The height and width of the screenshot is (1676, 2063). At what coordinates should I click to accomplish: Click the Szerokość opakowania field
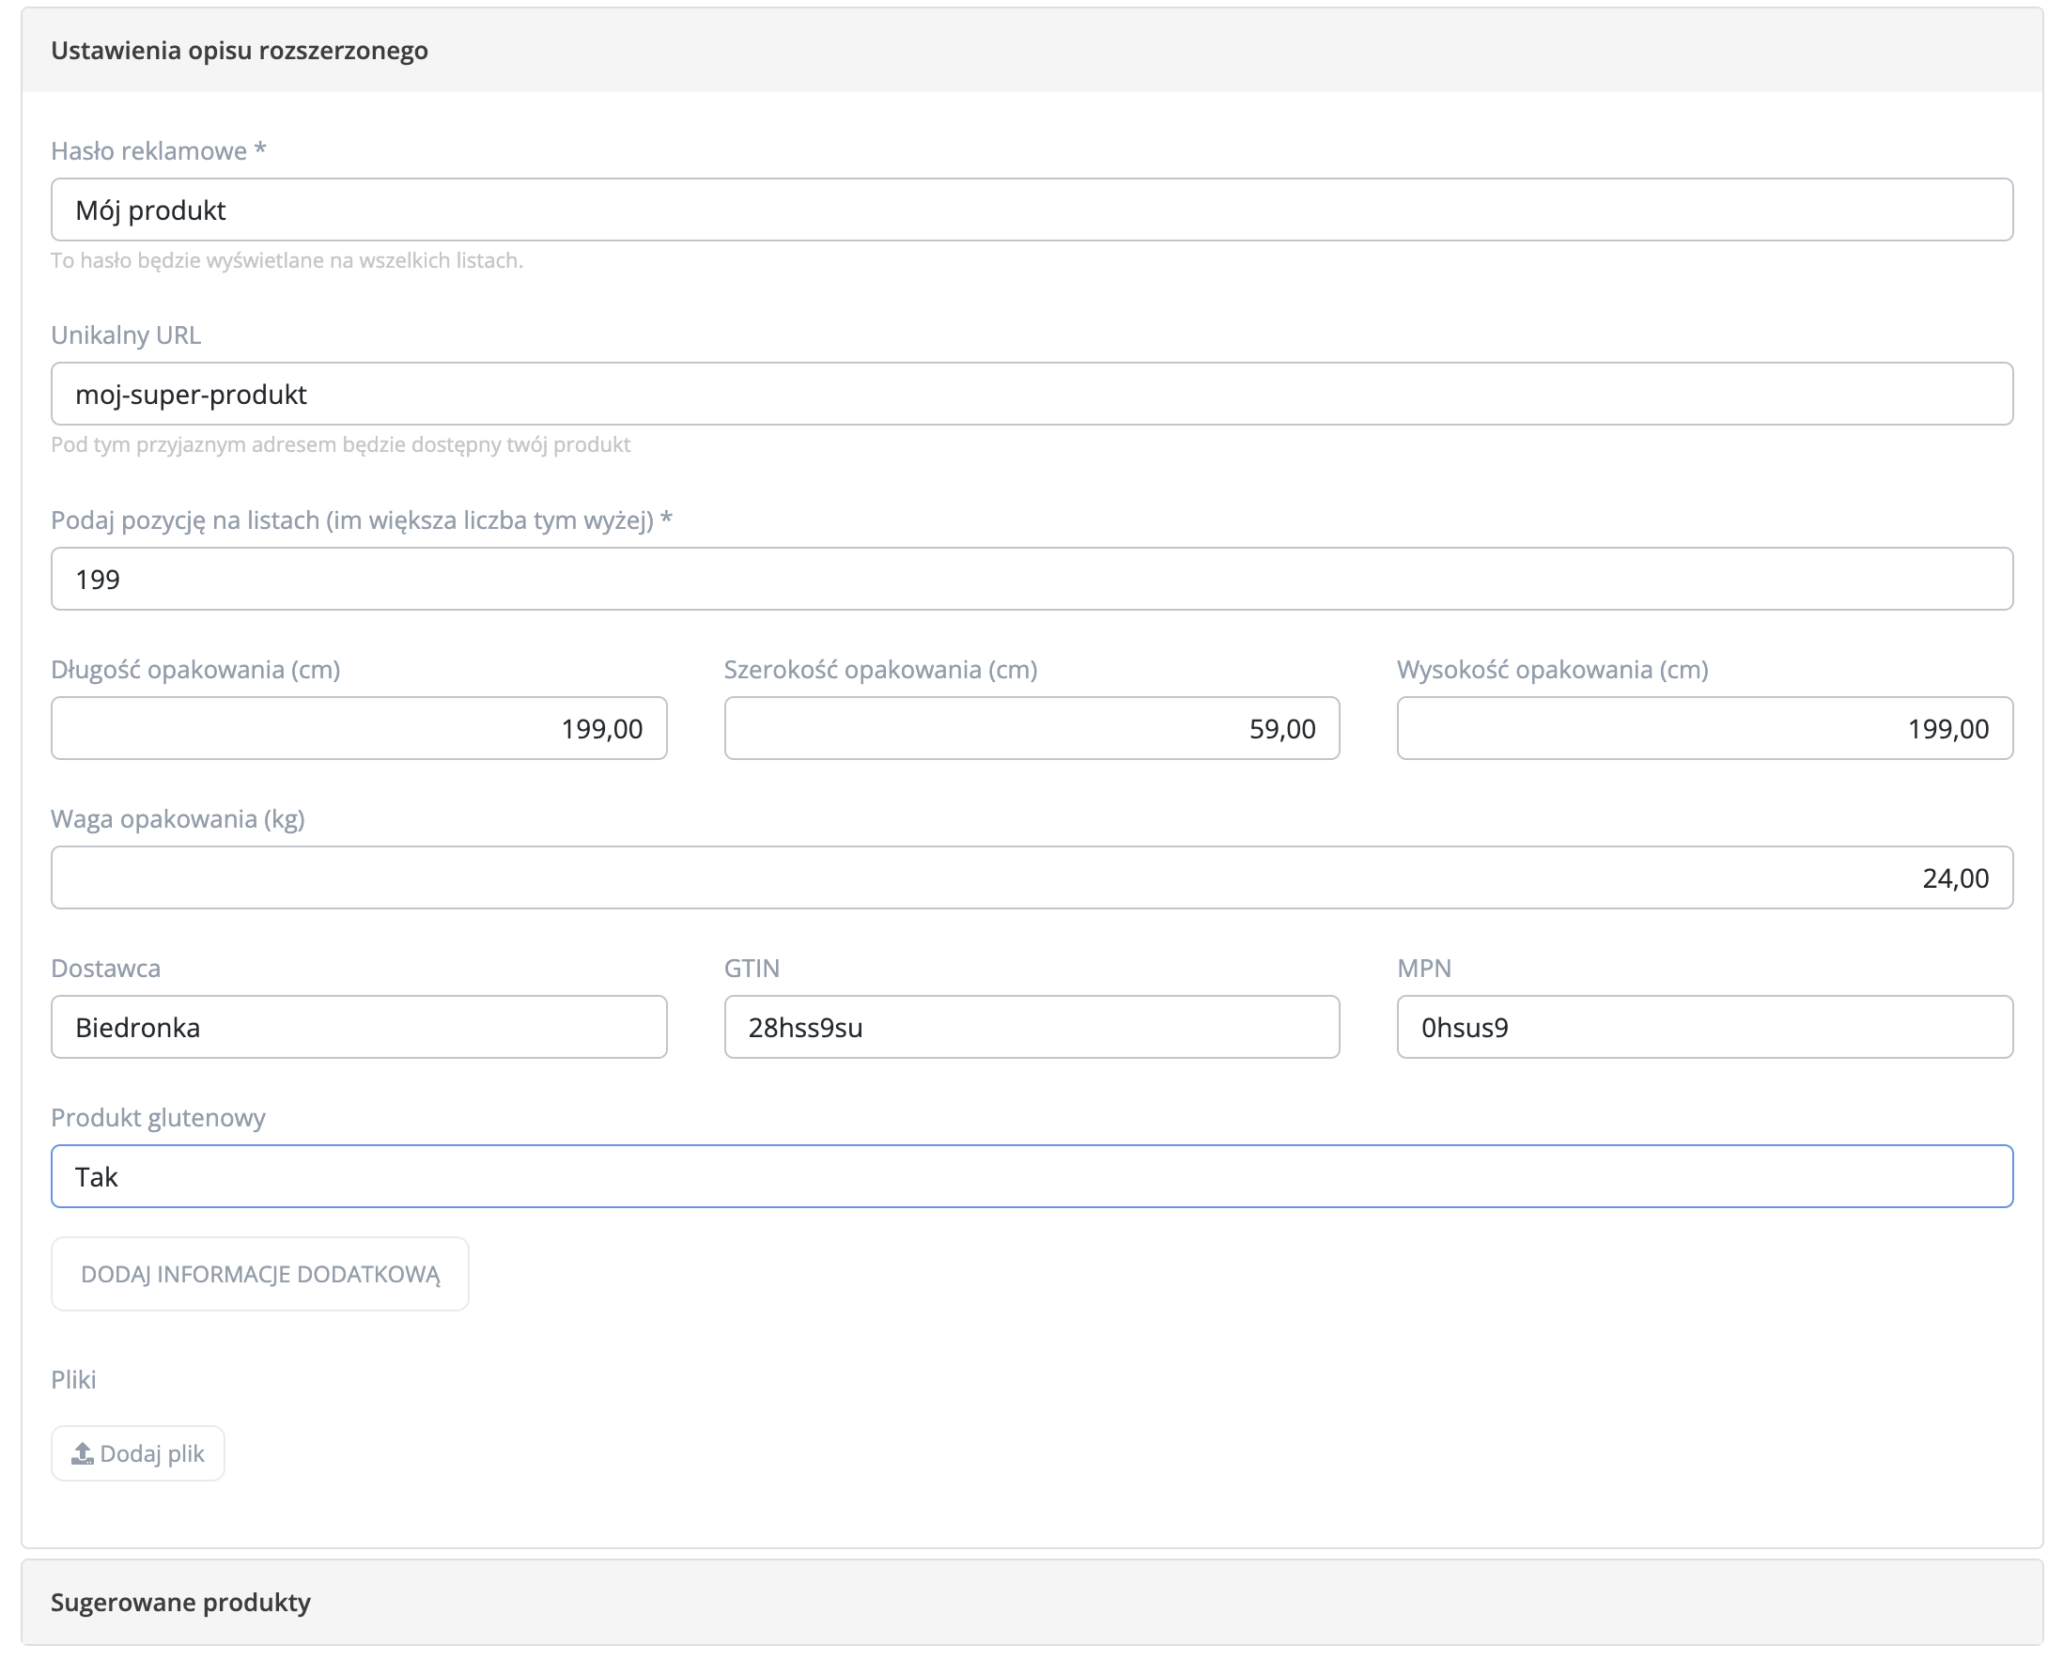pyautogui.click(x=1031, y=728)
